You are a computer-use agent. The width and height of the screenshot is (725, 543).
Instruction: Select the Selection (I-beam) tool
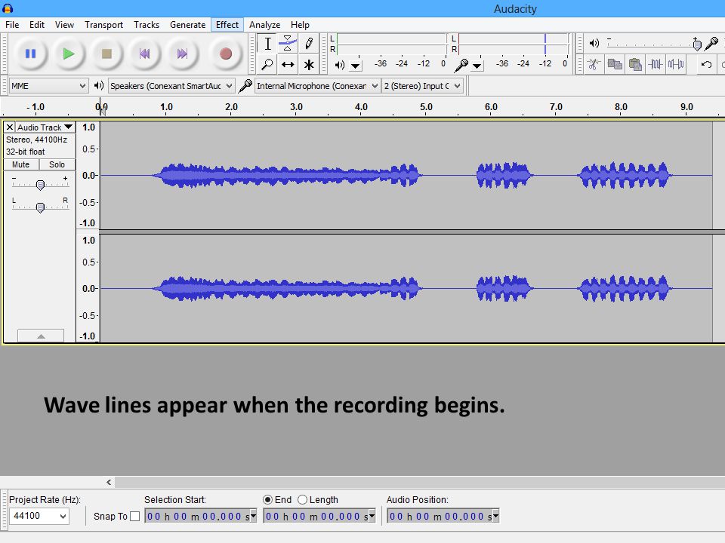point(267,44)
